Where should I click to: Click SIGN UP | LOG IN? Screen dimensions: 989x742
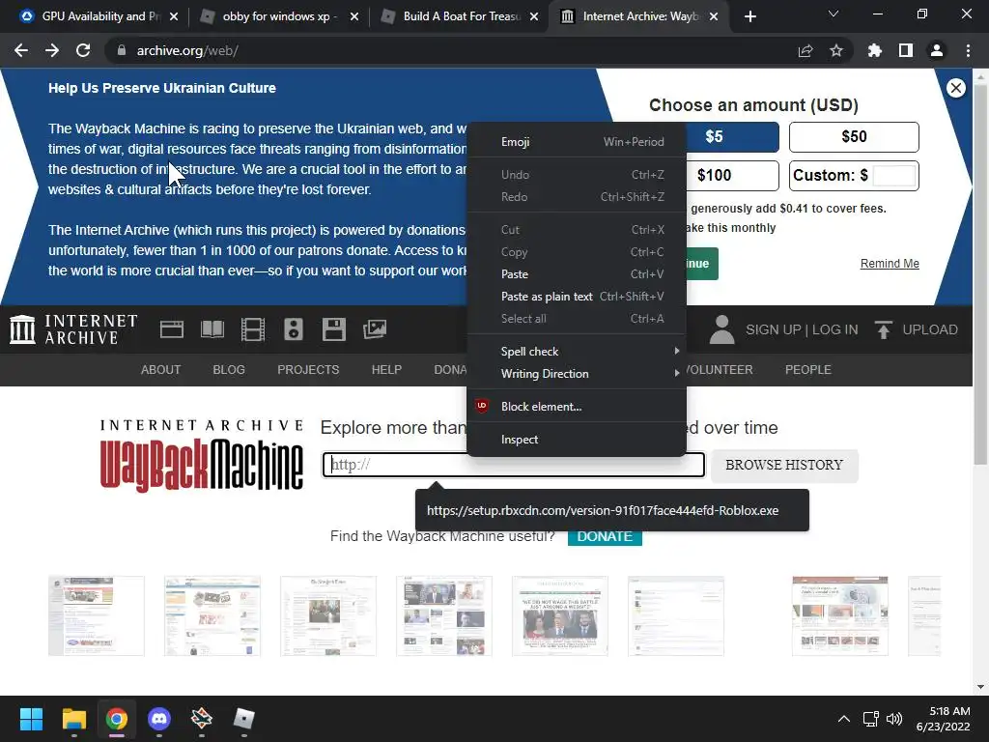tap(802, 329)
